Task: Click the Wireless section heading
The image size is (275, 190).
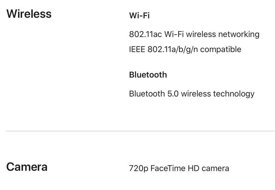Action: (x=29, y=14)
